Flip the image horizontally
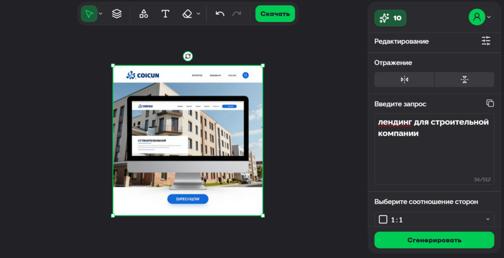Screen dimensions: 504x258 [x=404, y=79]
